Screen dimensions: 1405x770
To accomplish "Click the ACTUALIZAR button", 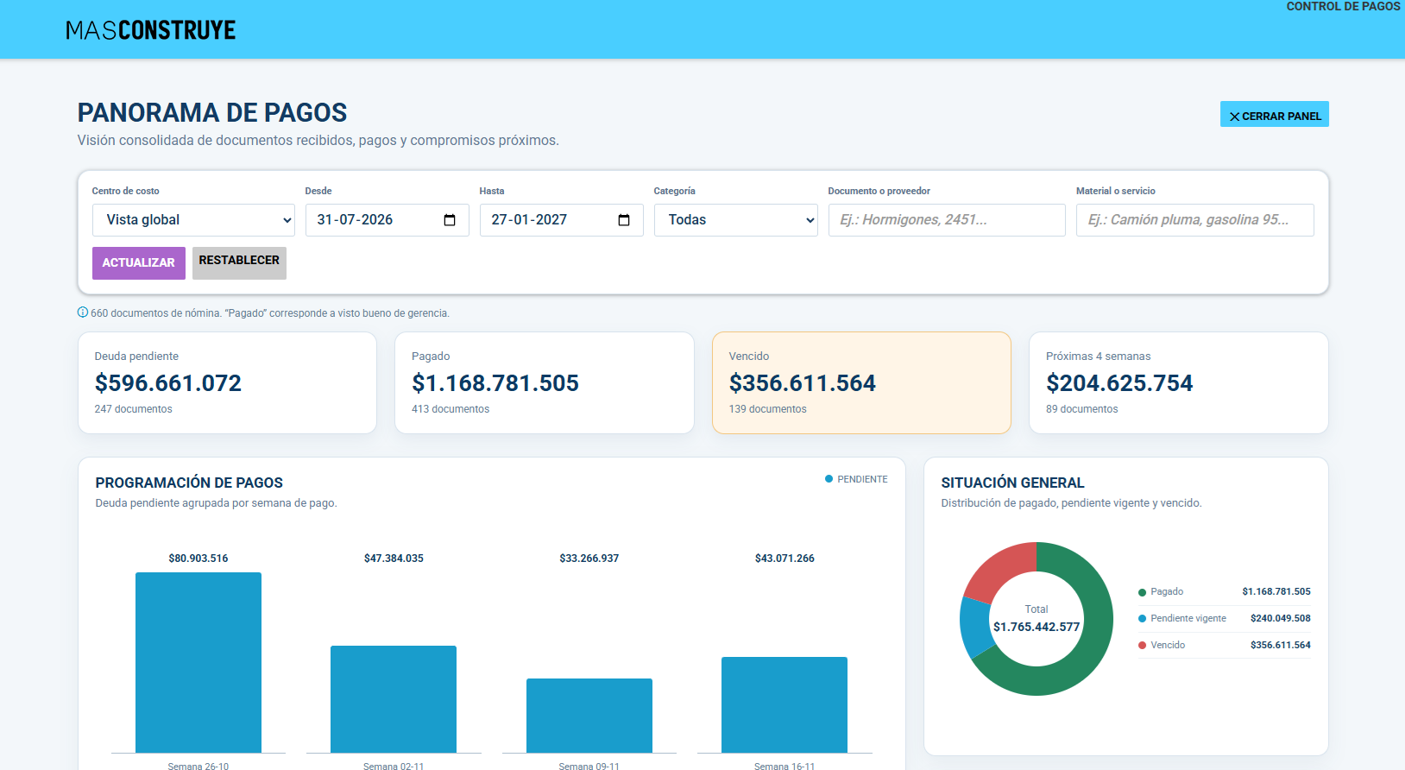I will pos(139,263).
